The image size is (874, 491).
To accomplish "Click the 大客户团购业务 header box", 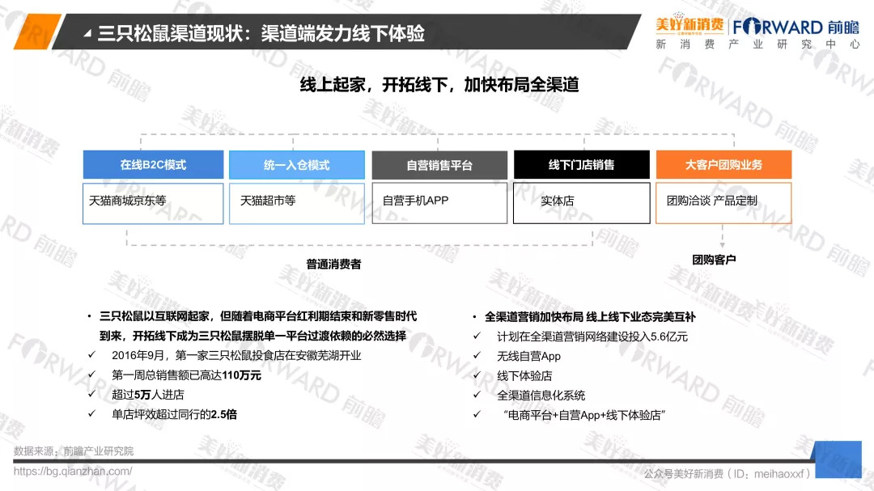I will click(x=723, y=164).
